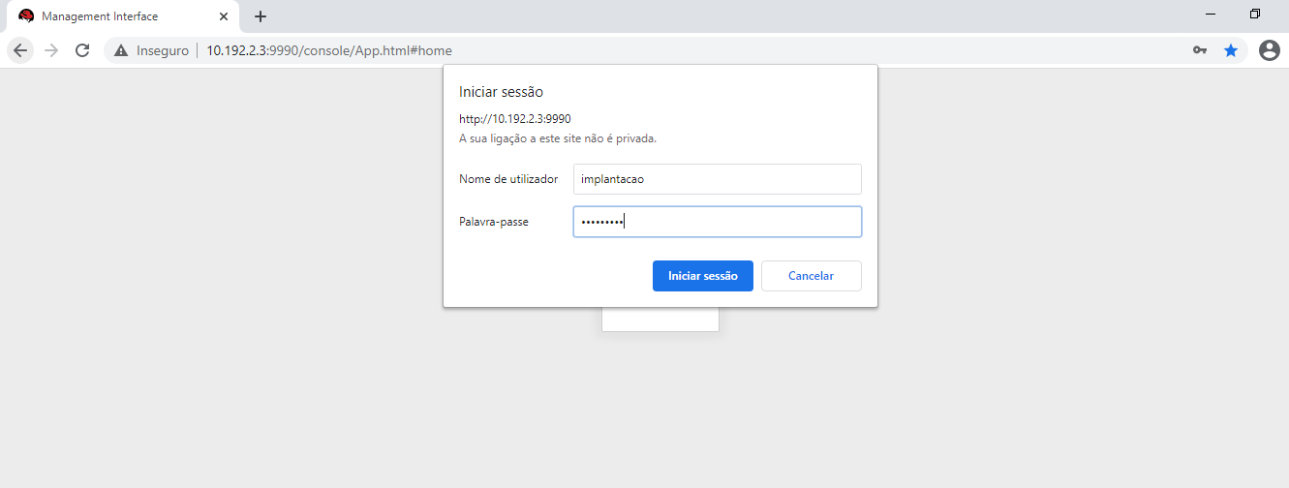Screen dimensions: 1289x488
Task: Click the insecure warning triangle icon
Action: point(121,50)
